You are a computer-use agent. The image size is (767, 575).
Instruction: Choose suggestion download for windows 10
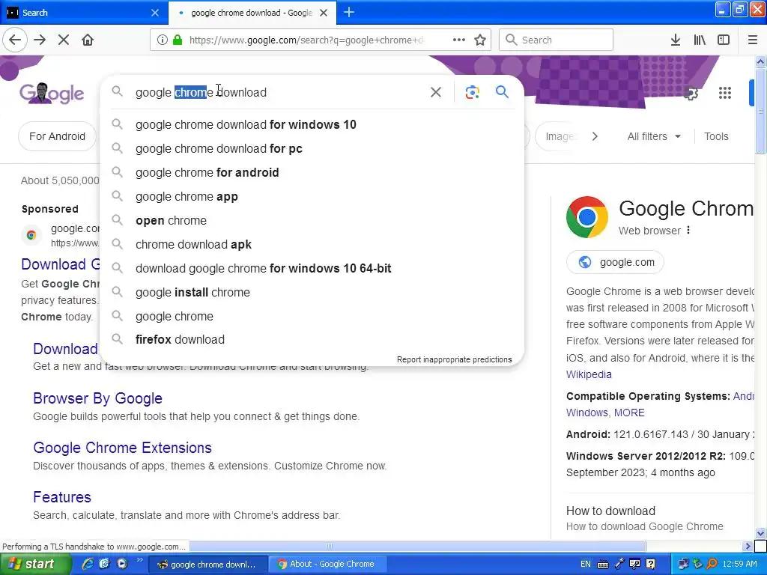(312, 125)
